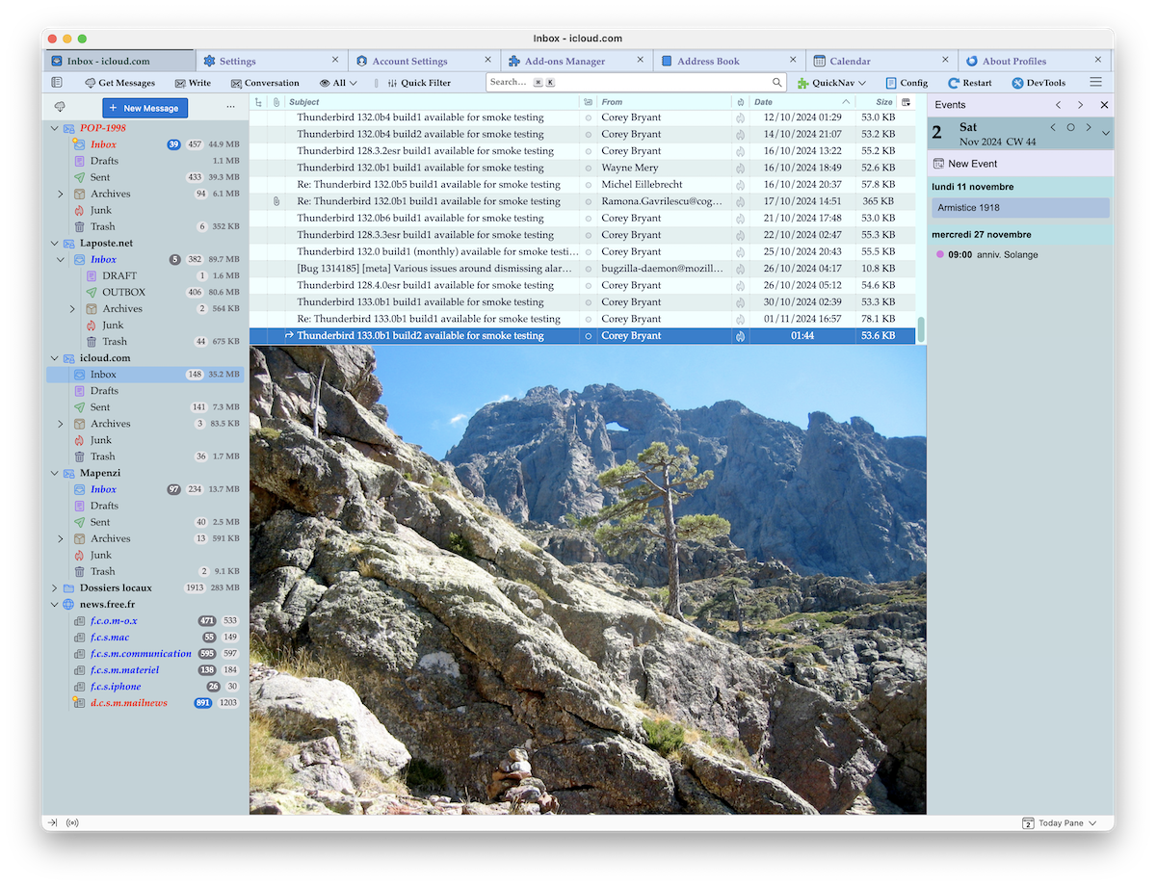Expand the Dossiers locaux account
The image size is (1156, 886).
tap(54, 587)
